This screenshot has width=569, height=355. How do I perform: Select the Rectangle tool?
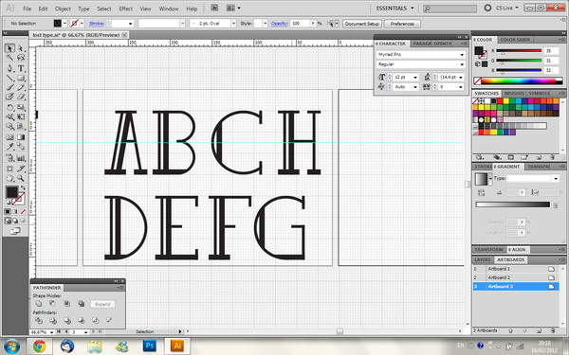21,78
